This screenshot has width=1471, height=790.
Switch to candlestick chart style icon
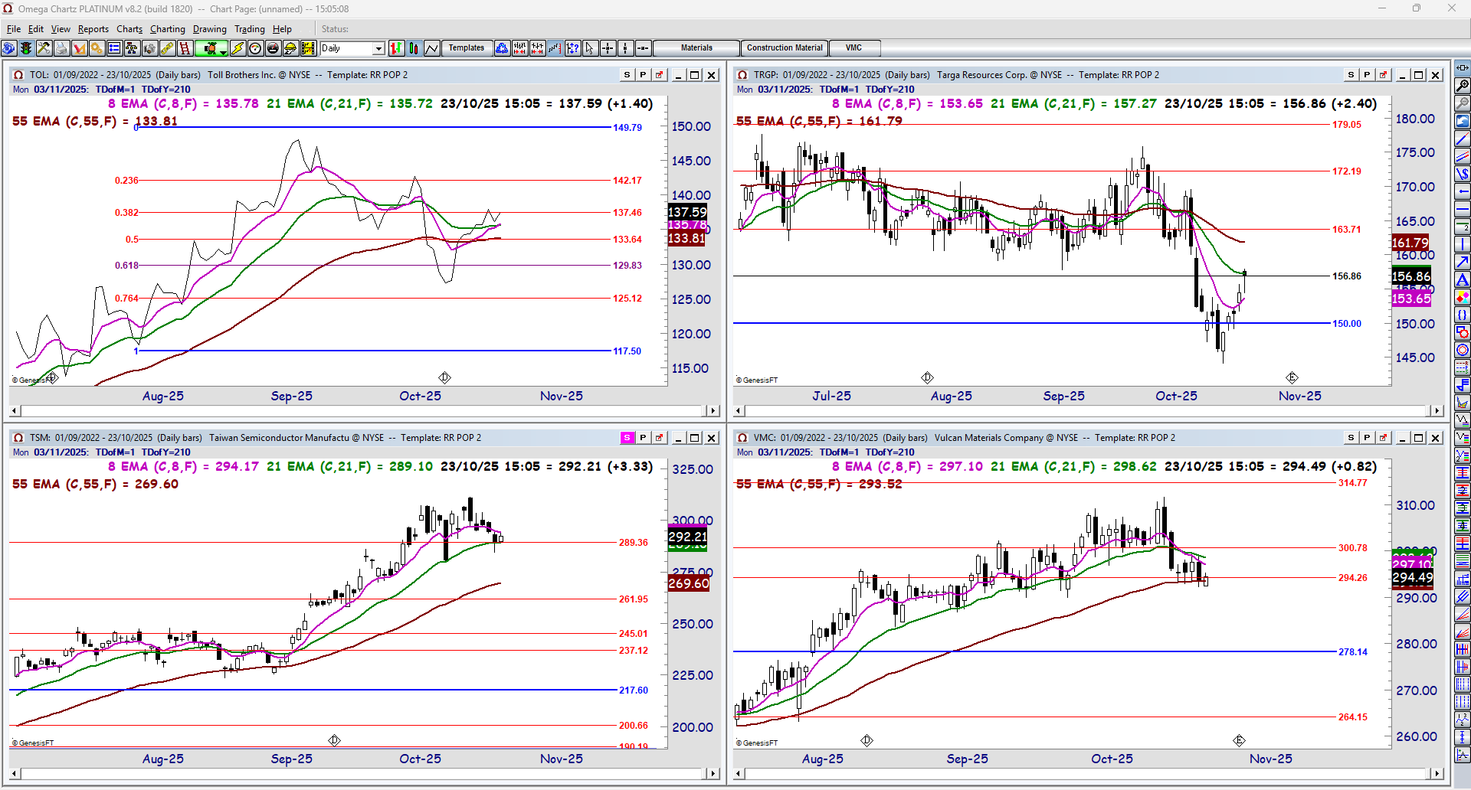point(414,48)
